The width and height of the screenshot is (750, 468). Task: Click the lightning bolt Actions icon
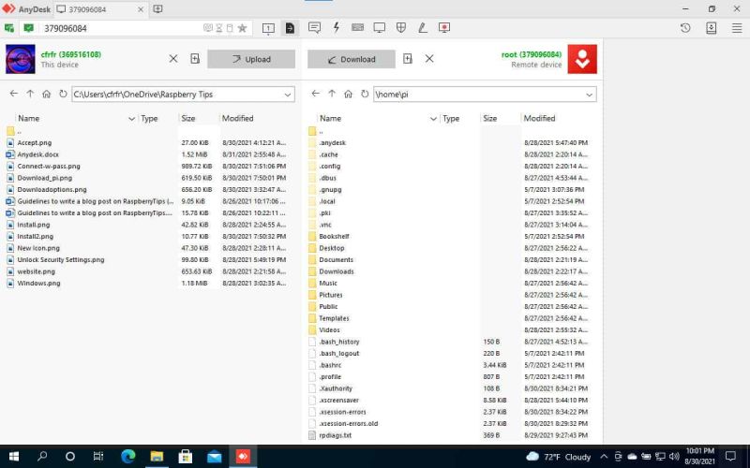click(337, 28)
